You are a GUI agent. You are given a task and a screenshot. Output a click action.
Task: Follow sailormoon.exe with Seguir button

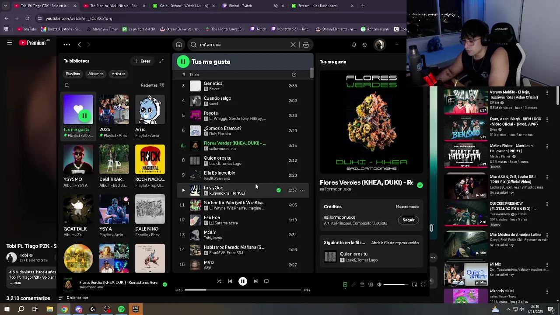[x=409, y=220]
